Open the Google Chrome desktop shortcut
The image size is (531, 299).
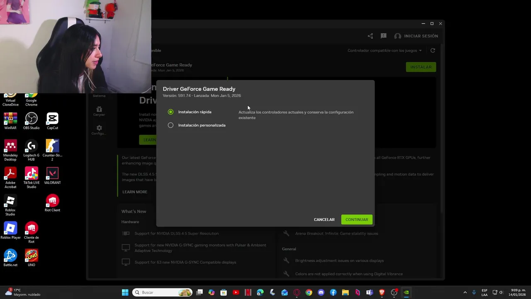click(31, 100)
